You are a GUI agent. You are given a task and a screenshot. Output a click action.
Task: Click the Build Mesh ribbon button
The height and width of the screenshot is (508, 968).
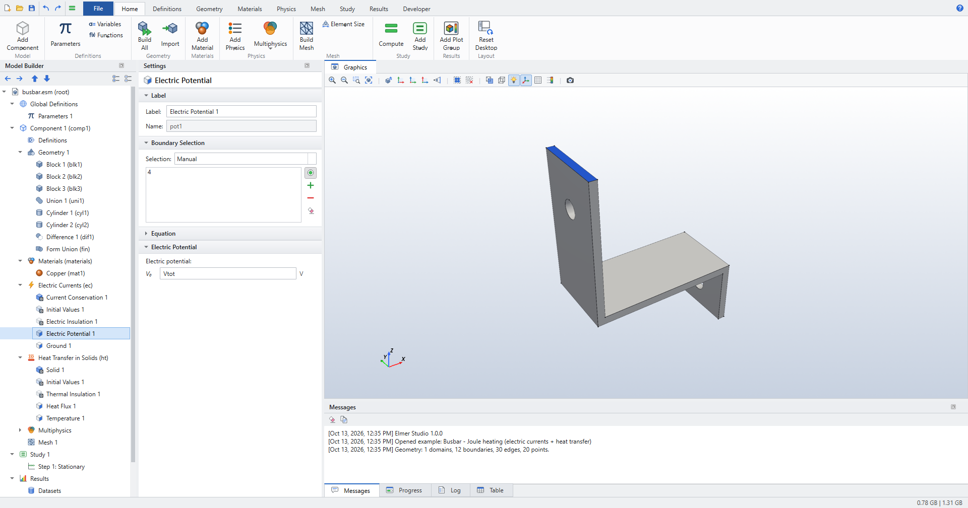pos(307,36)
